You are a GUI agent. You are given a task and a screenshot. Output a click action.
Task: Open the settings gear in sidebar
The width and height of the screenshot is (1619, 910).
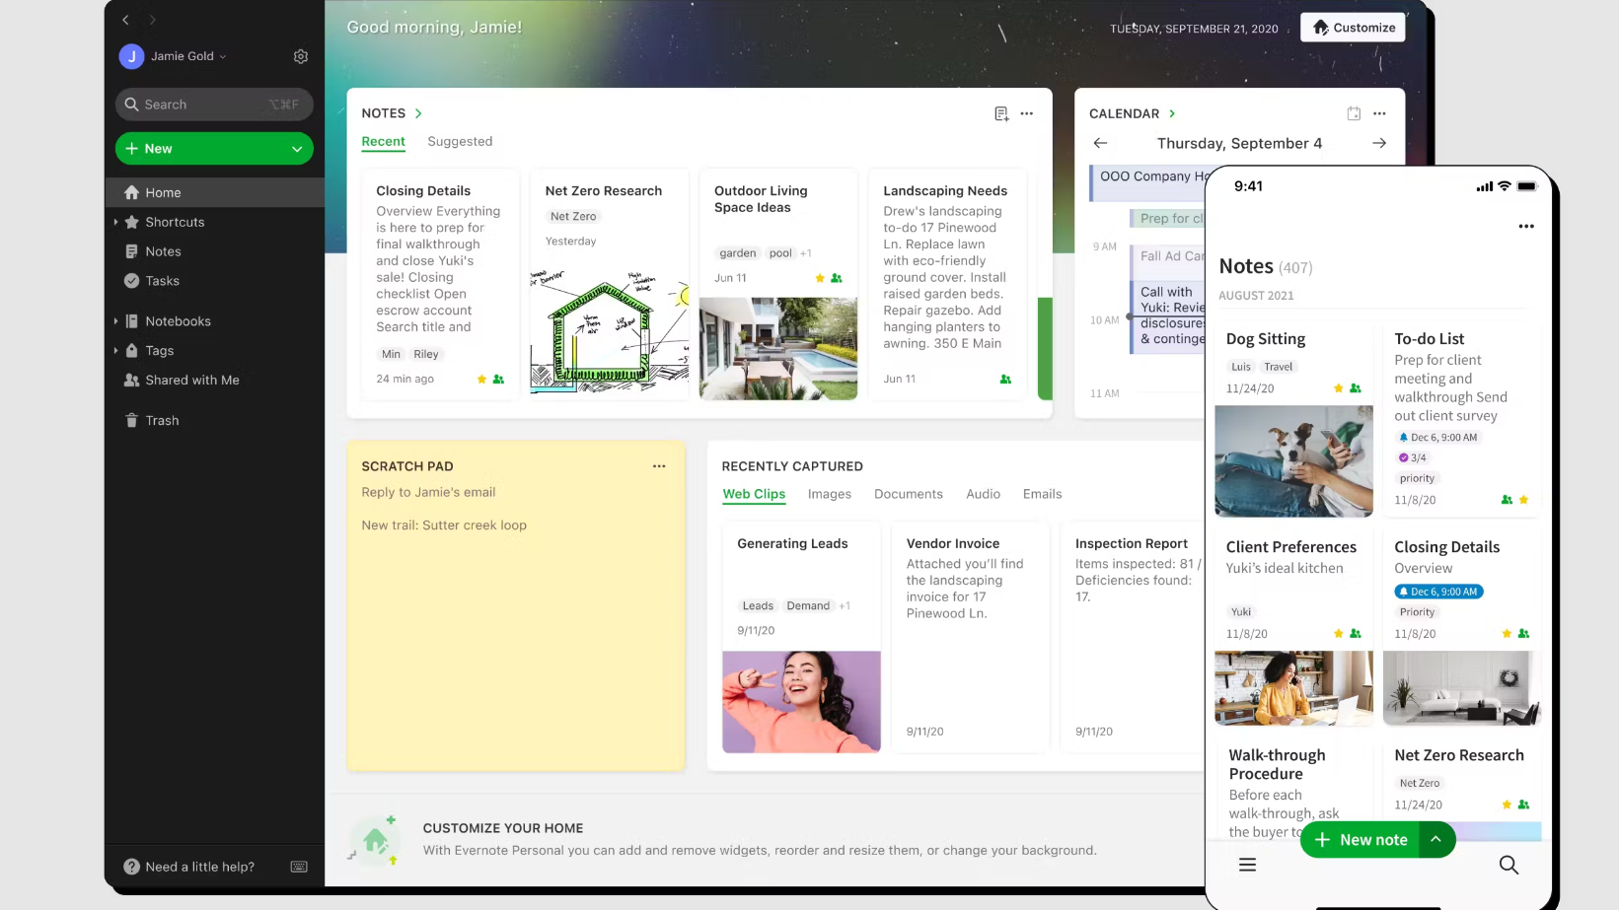pyautogui.click(x=301, y=57)
